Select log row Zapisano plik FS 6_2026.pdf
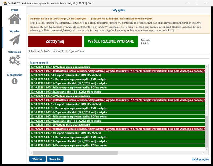Viewport: 213px width, 166px height. pos(117,121)
